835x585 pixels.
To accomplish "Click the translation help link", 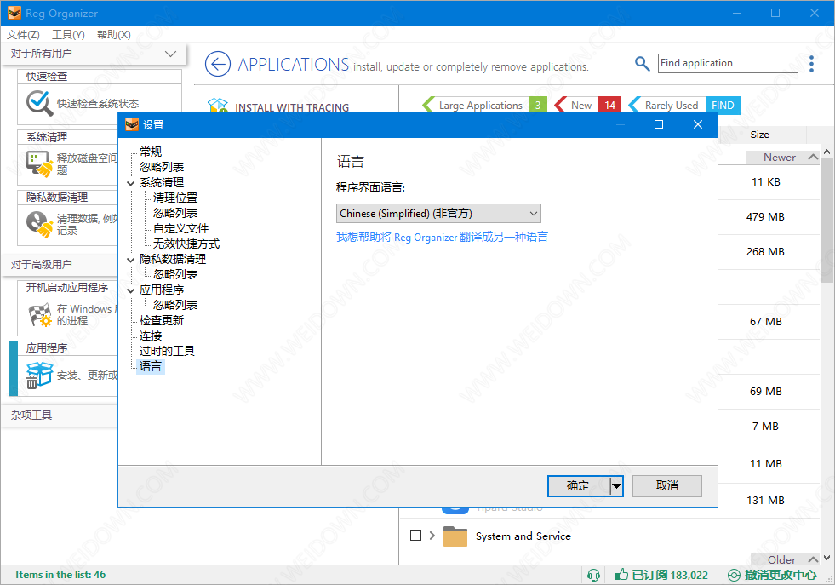I will coord(442,237).
